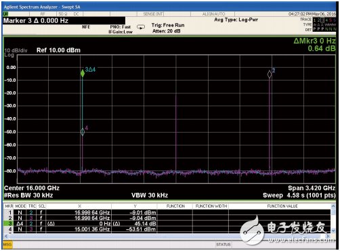Click the NFE label
This screenshot has width=340, height=251.
click(86, 27)
